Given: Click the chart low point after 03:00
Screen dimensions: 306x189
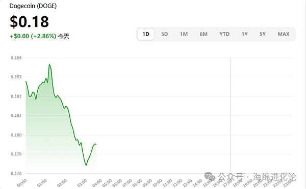Looking at the screenshot, I should coord(86,165).
